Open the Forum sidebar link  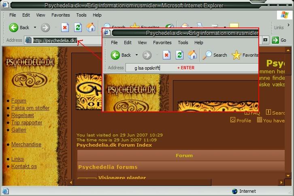coord(19,101)
